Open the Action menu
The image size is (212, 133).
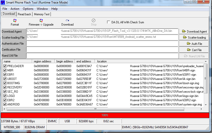tap(15, 9)
